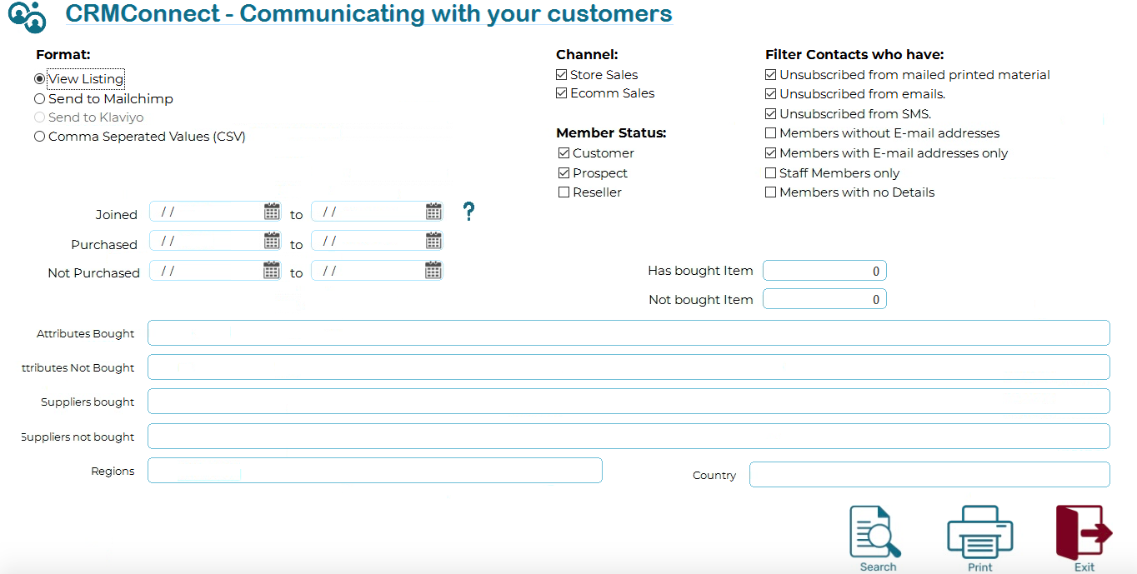Viewport: 1137px width, 574px height.
Task: Click the Attributes Not Bought field
Action: (x=629, y=367)
